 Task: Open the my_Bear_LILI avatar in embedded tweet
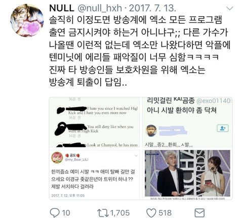click(57, 157)
